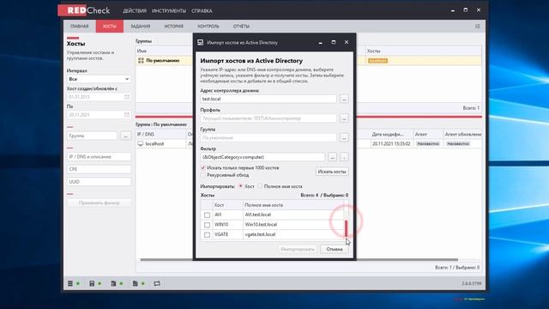
Task: Open the СПРАВКА menu
Action: (202, 11)
